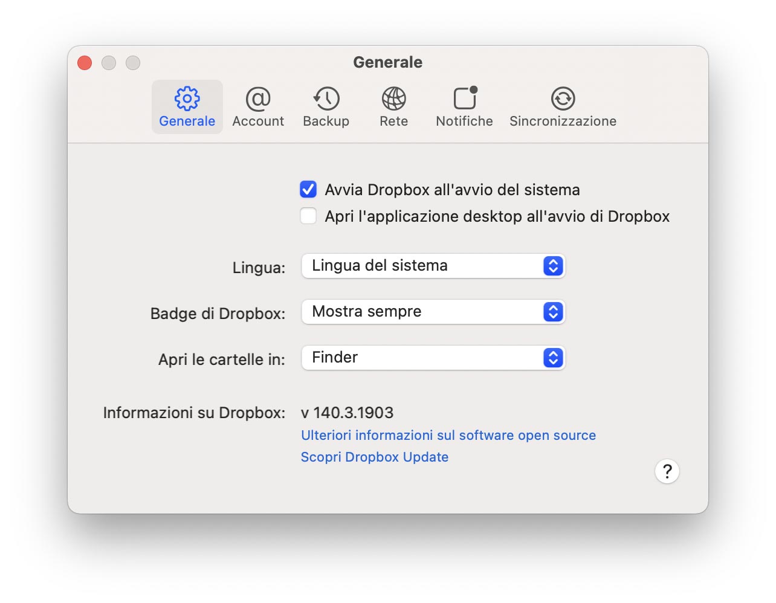Open the Notifiche badge icon pane

[x=465, y=98]
